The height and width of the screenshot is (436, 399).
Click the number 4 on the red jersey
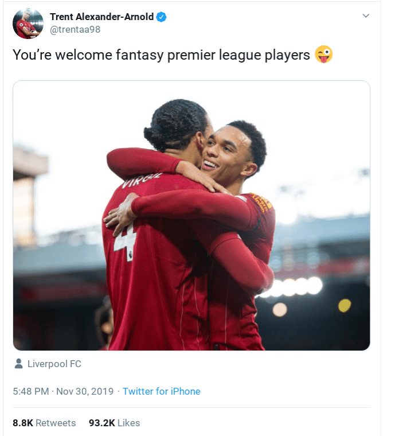tap(125, 239)
